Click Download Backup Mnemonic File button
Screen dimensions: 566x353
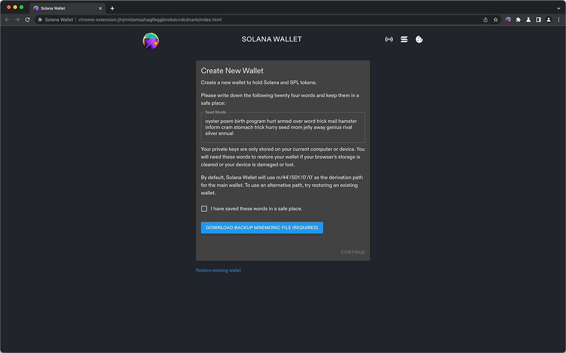(x=262, y=228)
